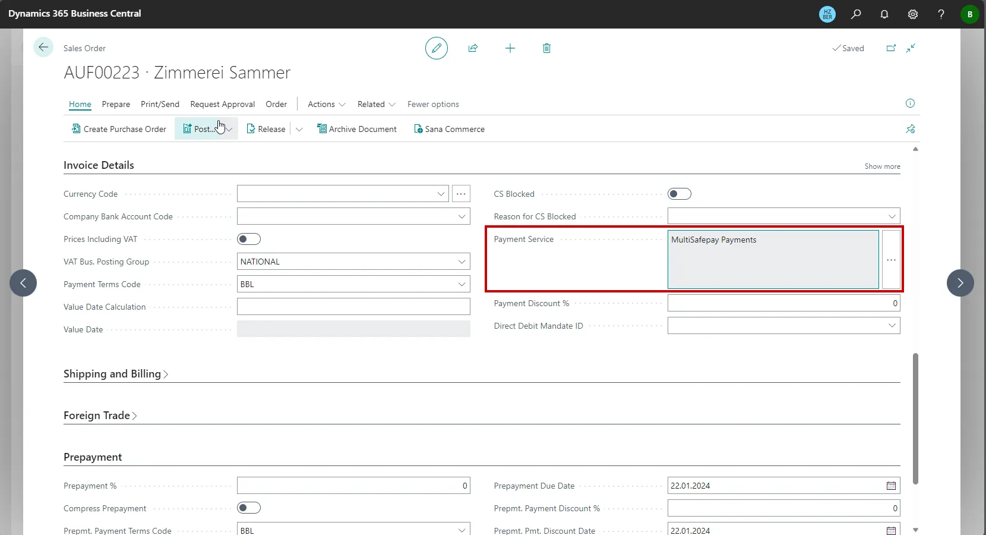Click the plus icon for new order
Viewport: 986px width, 535px height.
[x=510, y=48]
